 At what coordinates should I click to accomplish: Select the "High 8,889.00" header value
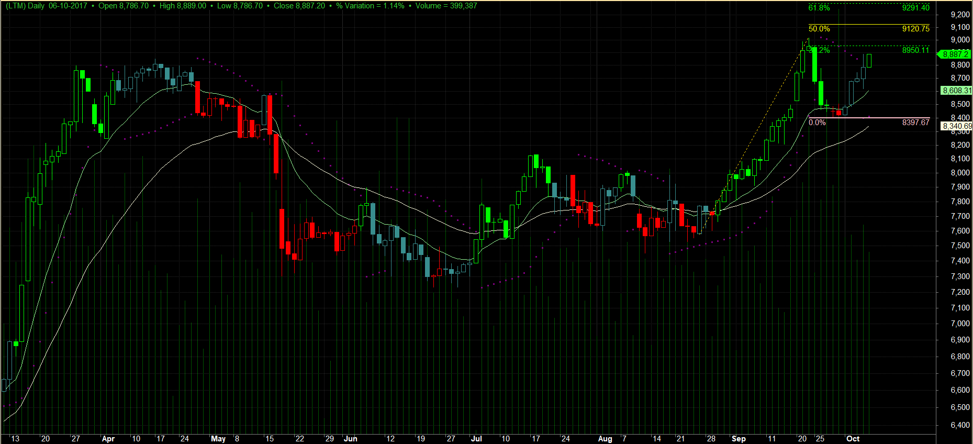coord(183,6)
